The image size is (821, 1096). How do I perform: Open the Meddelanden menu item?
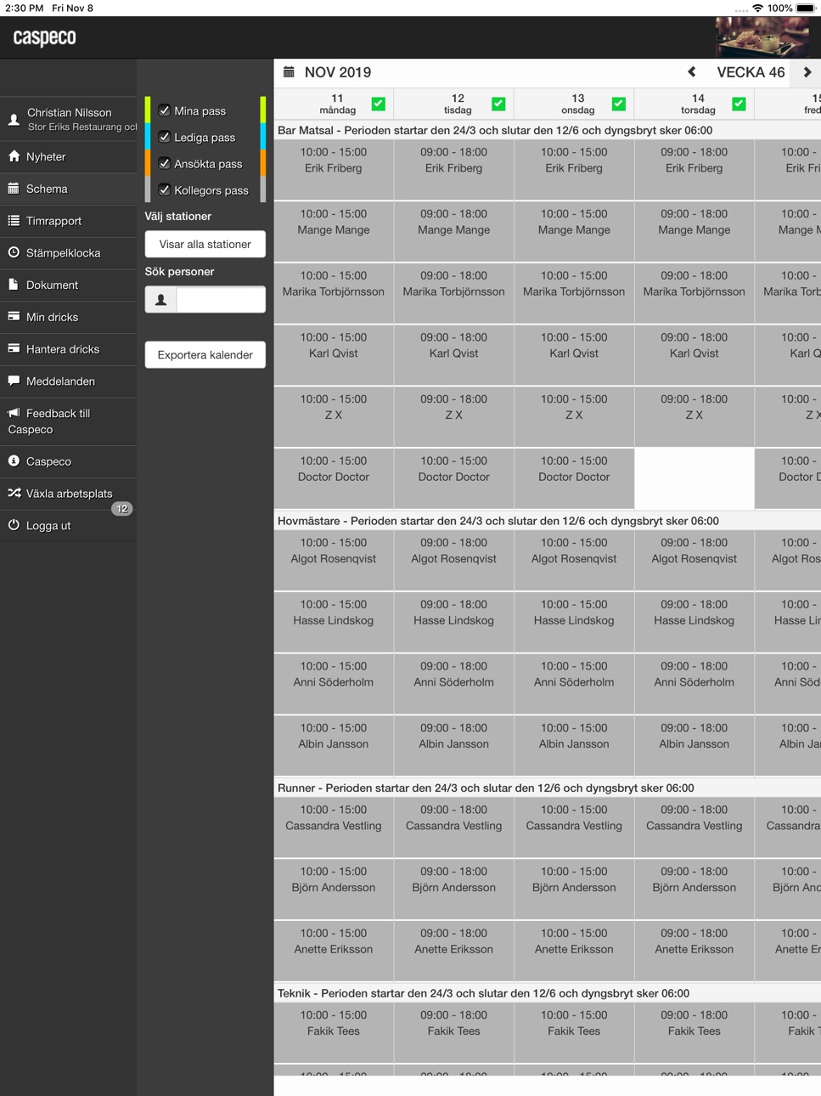68,381
